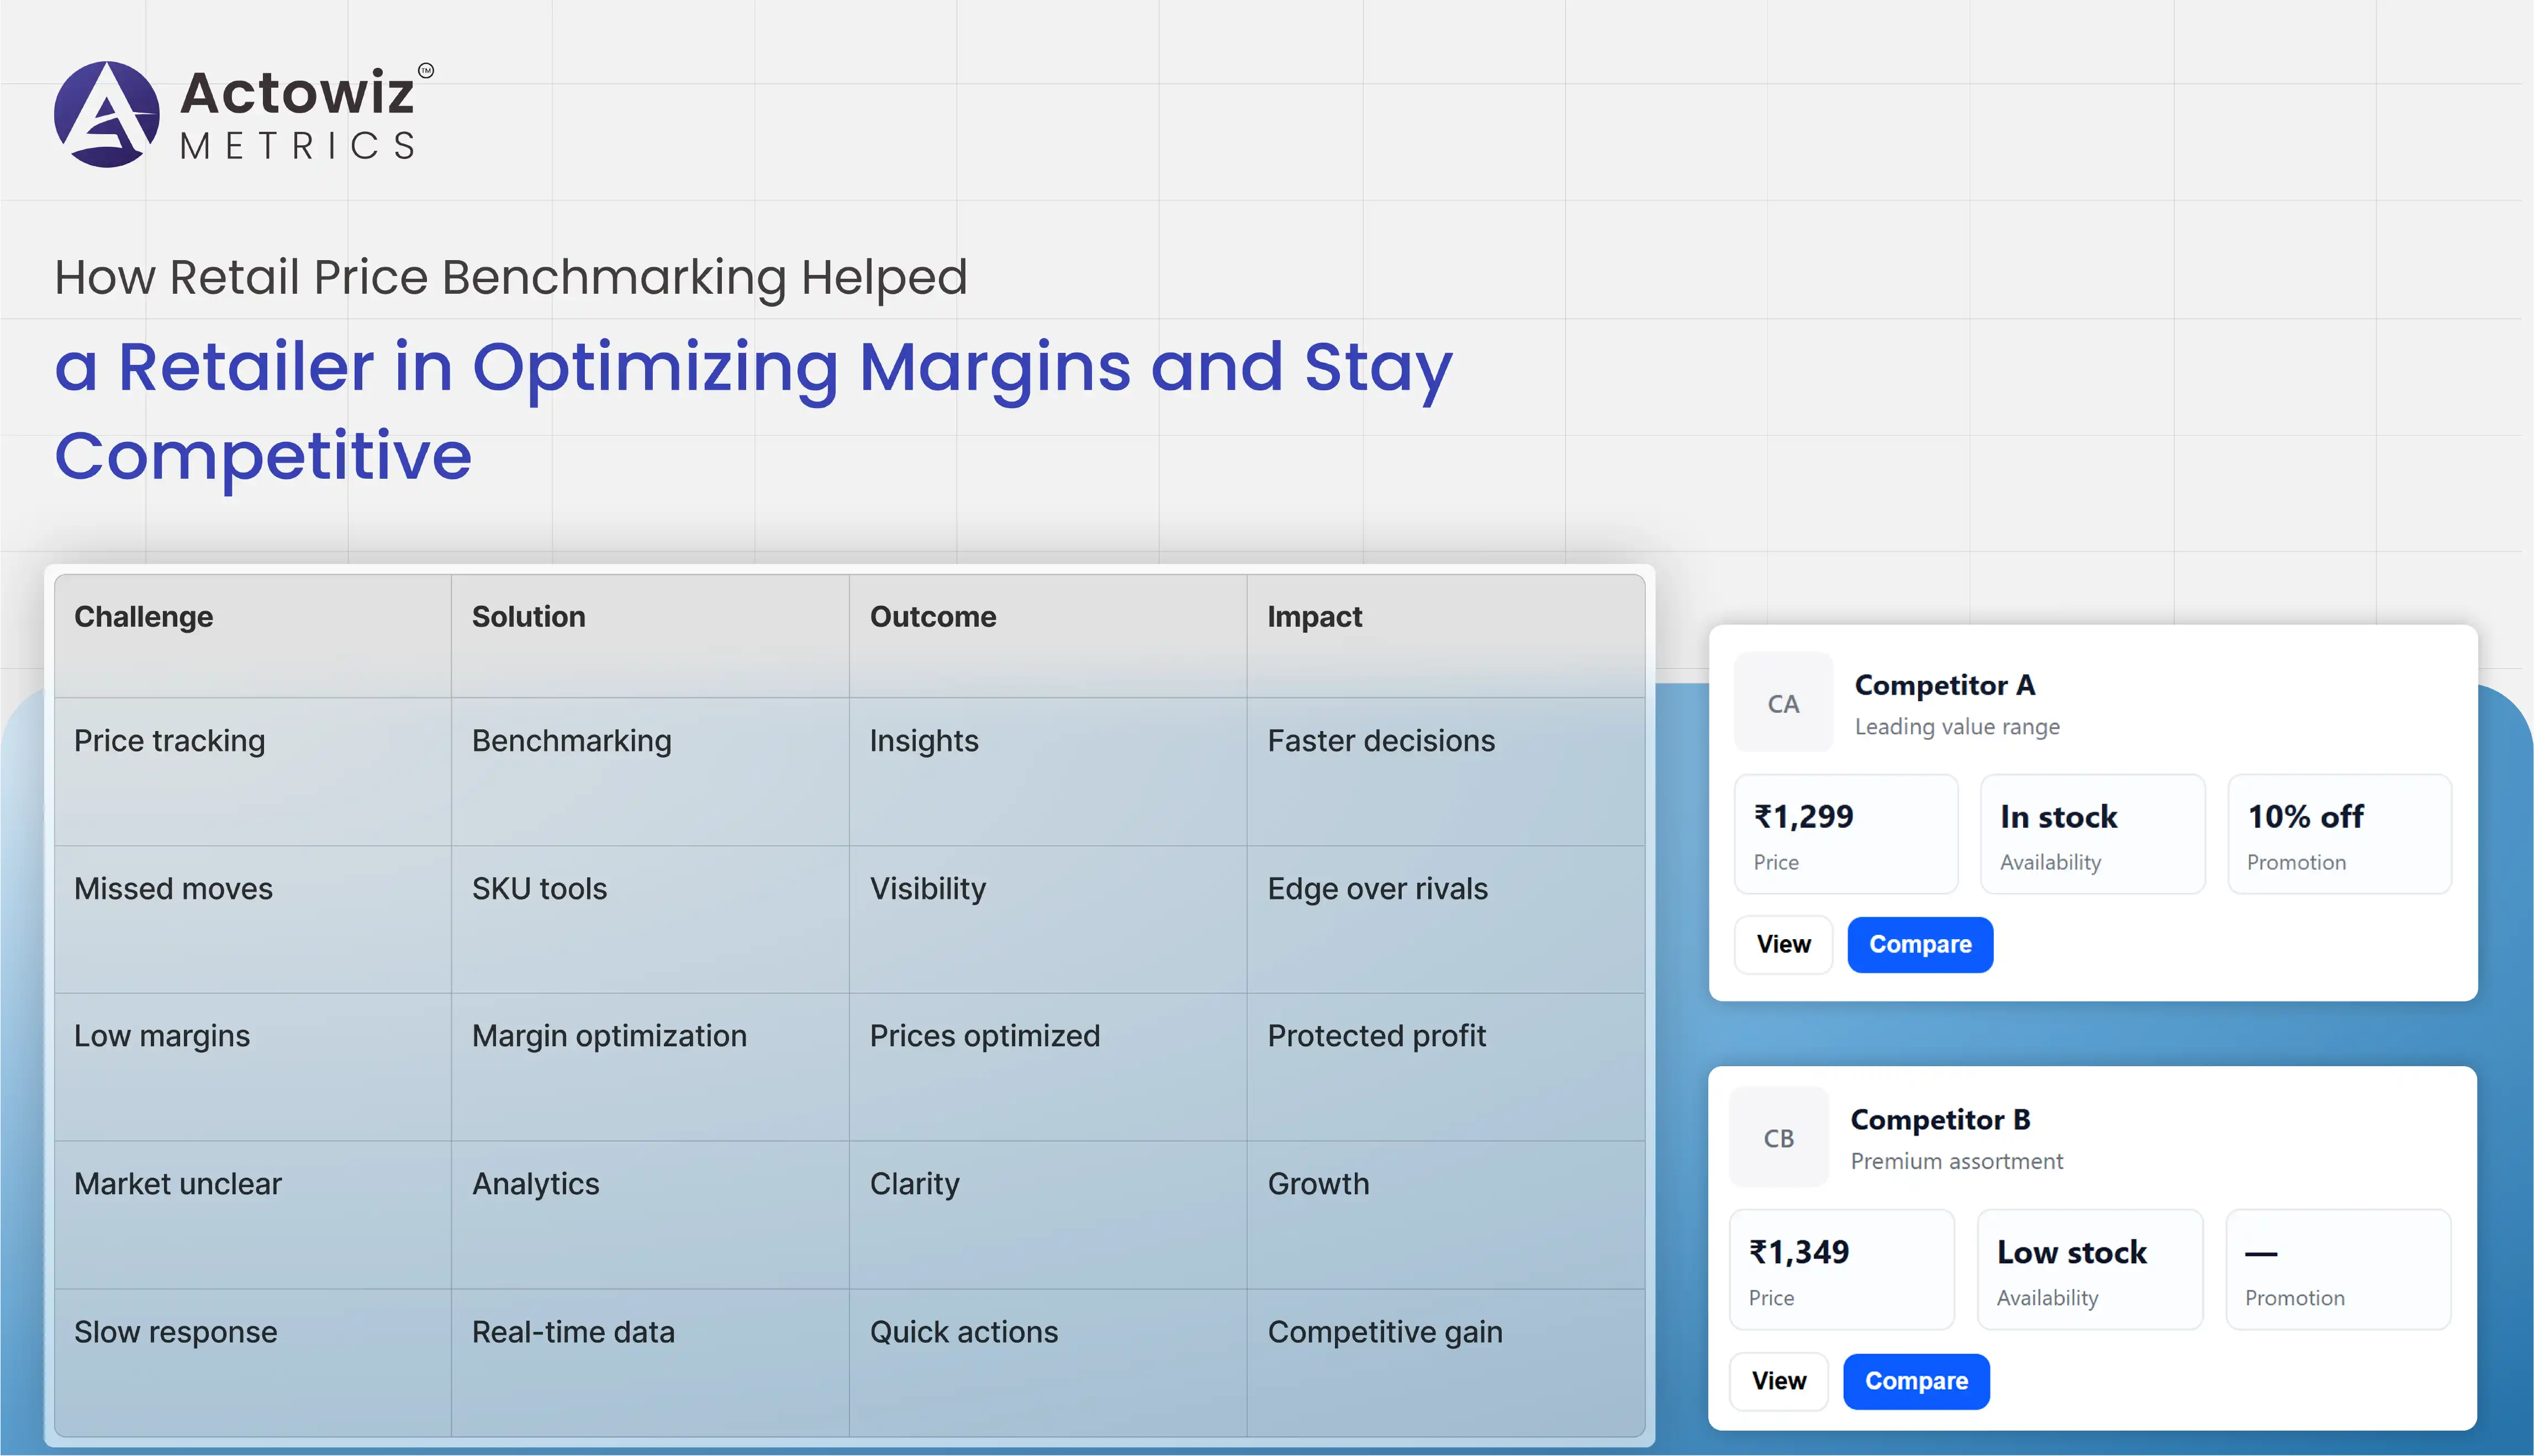Select the Real-time data table cell
Image resolution: width=2534 pixels, height=1456 pixels.
(x=573, y=1332)
